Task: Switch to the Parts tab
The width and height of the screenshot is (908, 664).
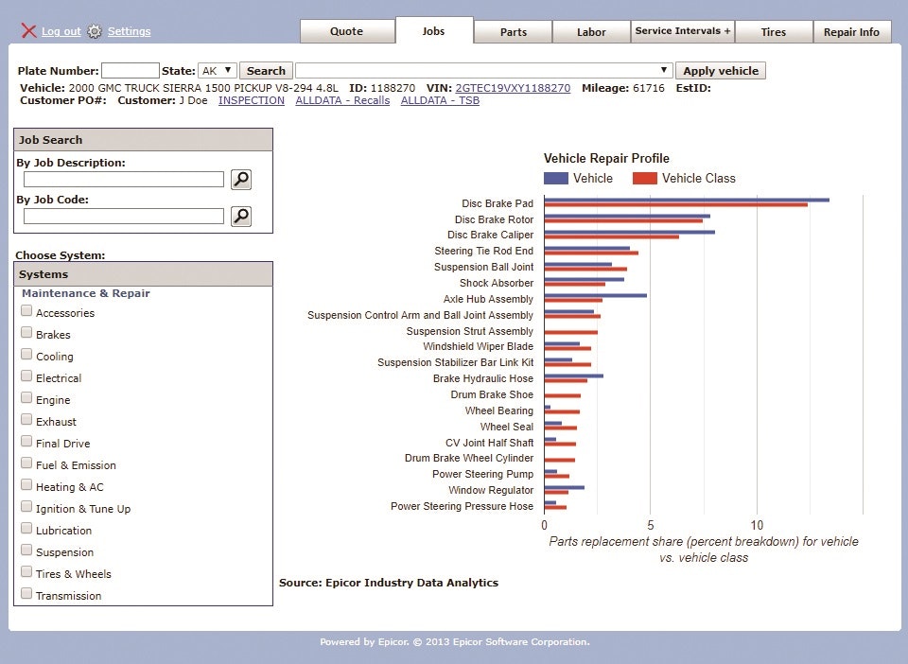Action: tap(513, 31)
